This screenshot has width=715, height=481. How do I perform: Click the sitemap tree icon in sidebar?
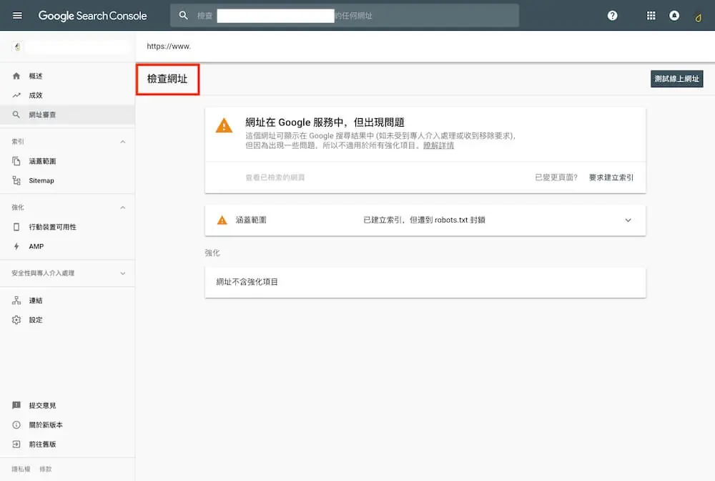click(16, 180)
